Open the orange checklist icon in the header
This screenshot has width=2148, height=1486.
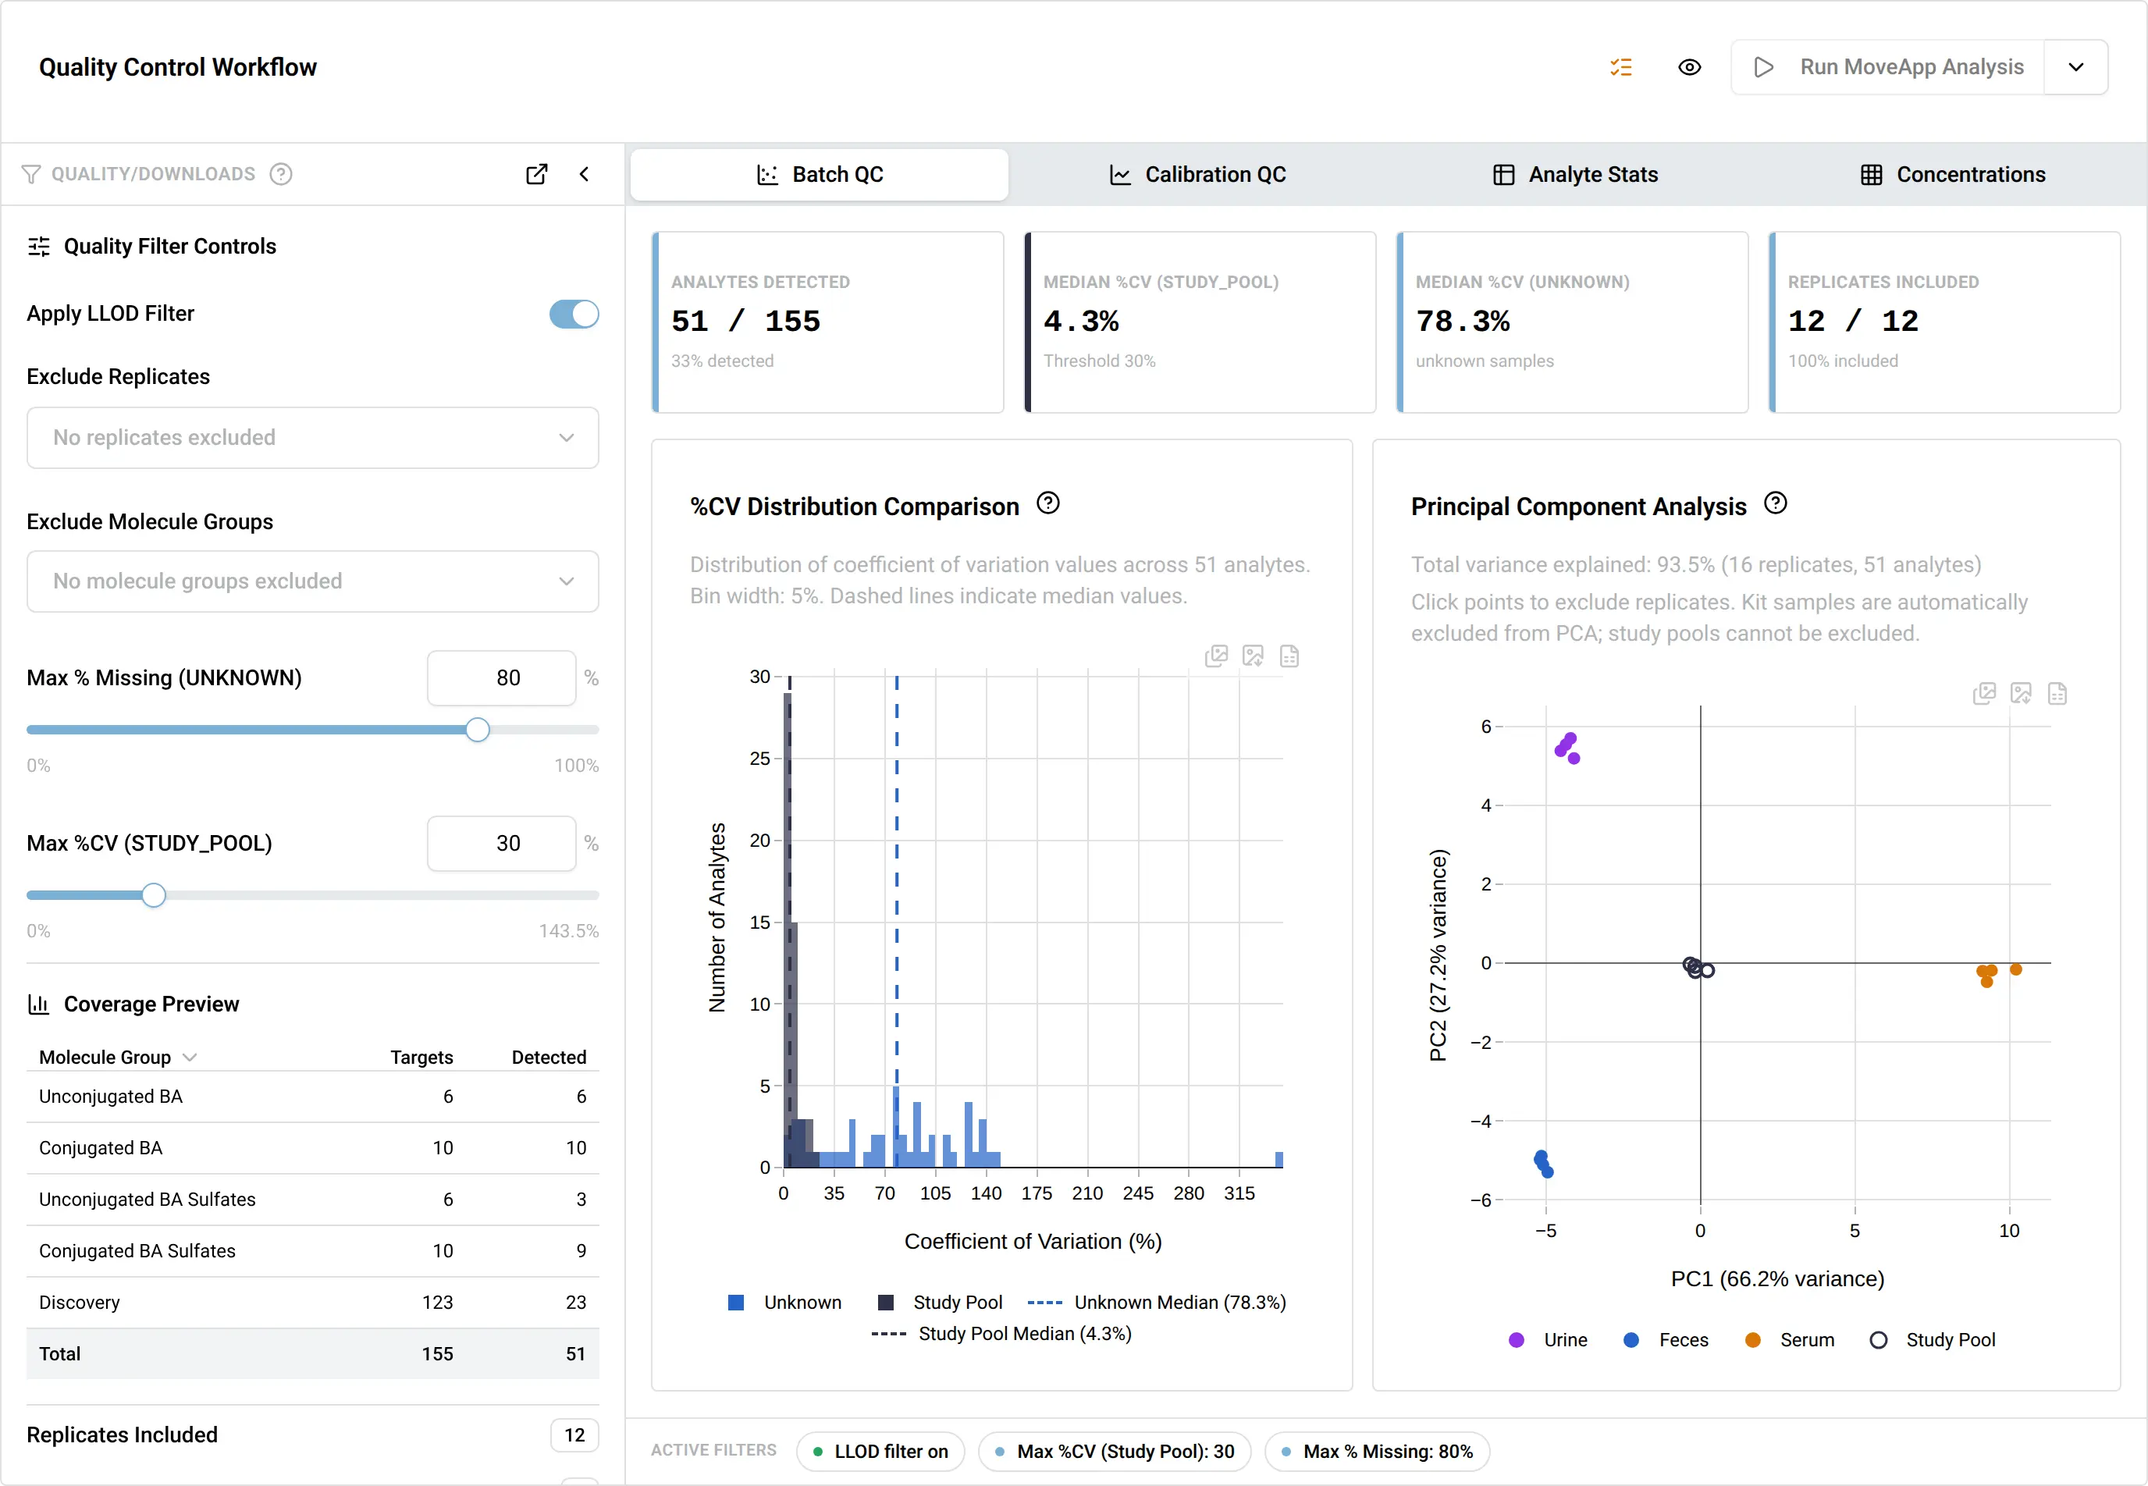pos(1621,67)
